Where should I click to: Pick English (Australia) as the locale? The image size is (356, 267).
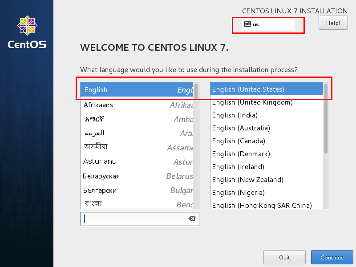pos(254,128)
